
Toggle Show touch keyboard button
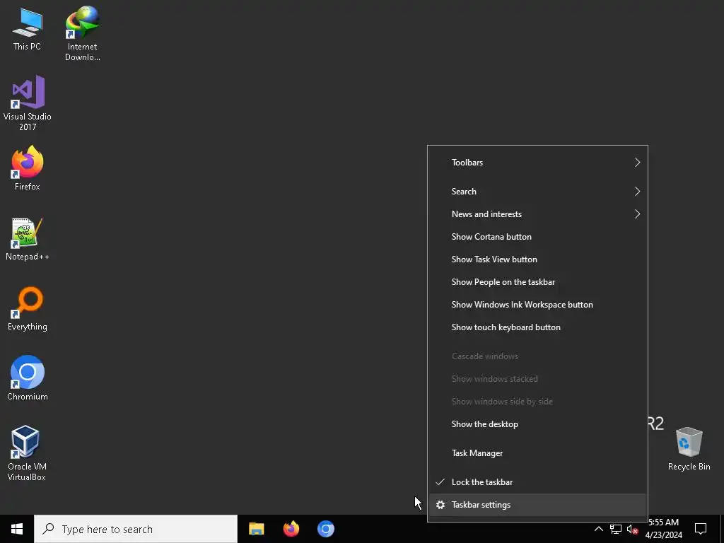click(x=537, y=327)
